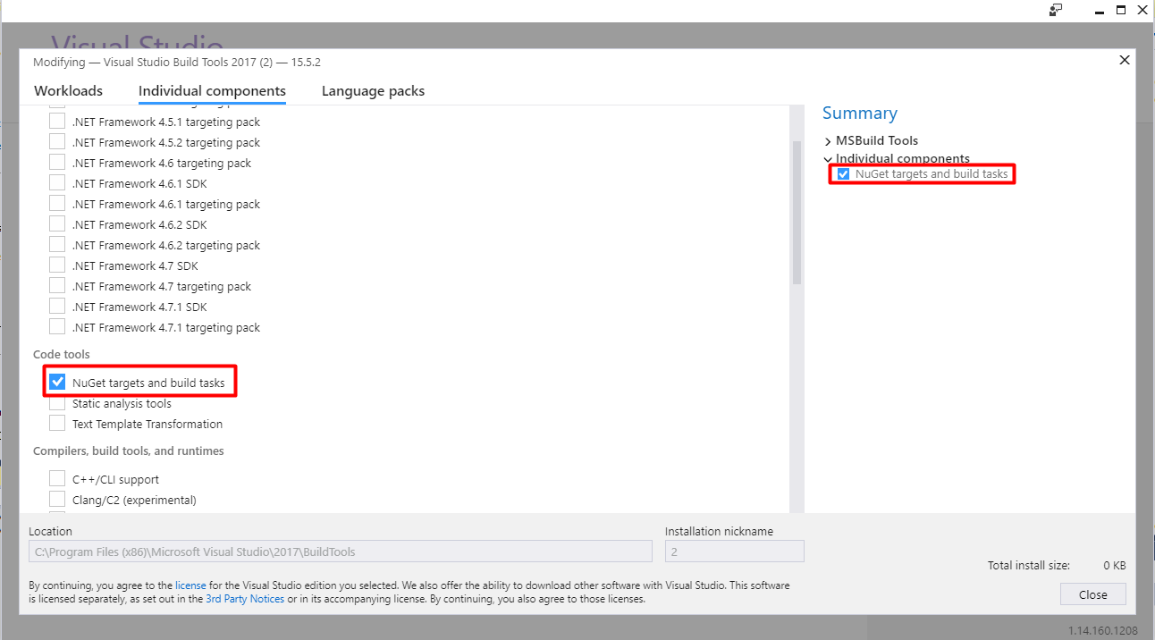
Task: Check .NET Framework 4.5.2 targeting pack
Action: (57, 142)
